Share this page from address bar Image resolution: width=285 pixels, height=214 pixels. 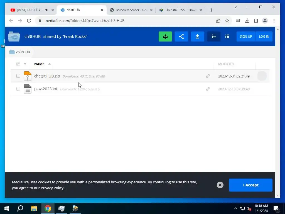[218, 21]
